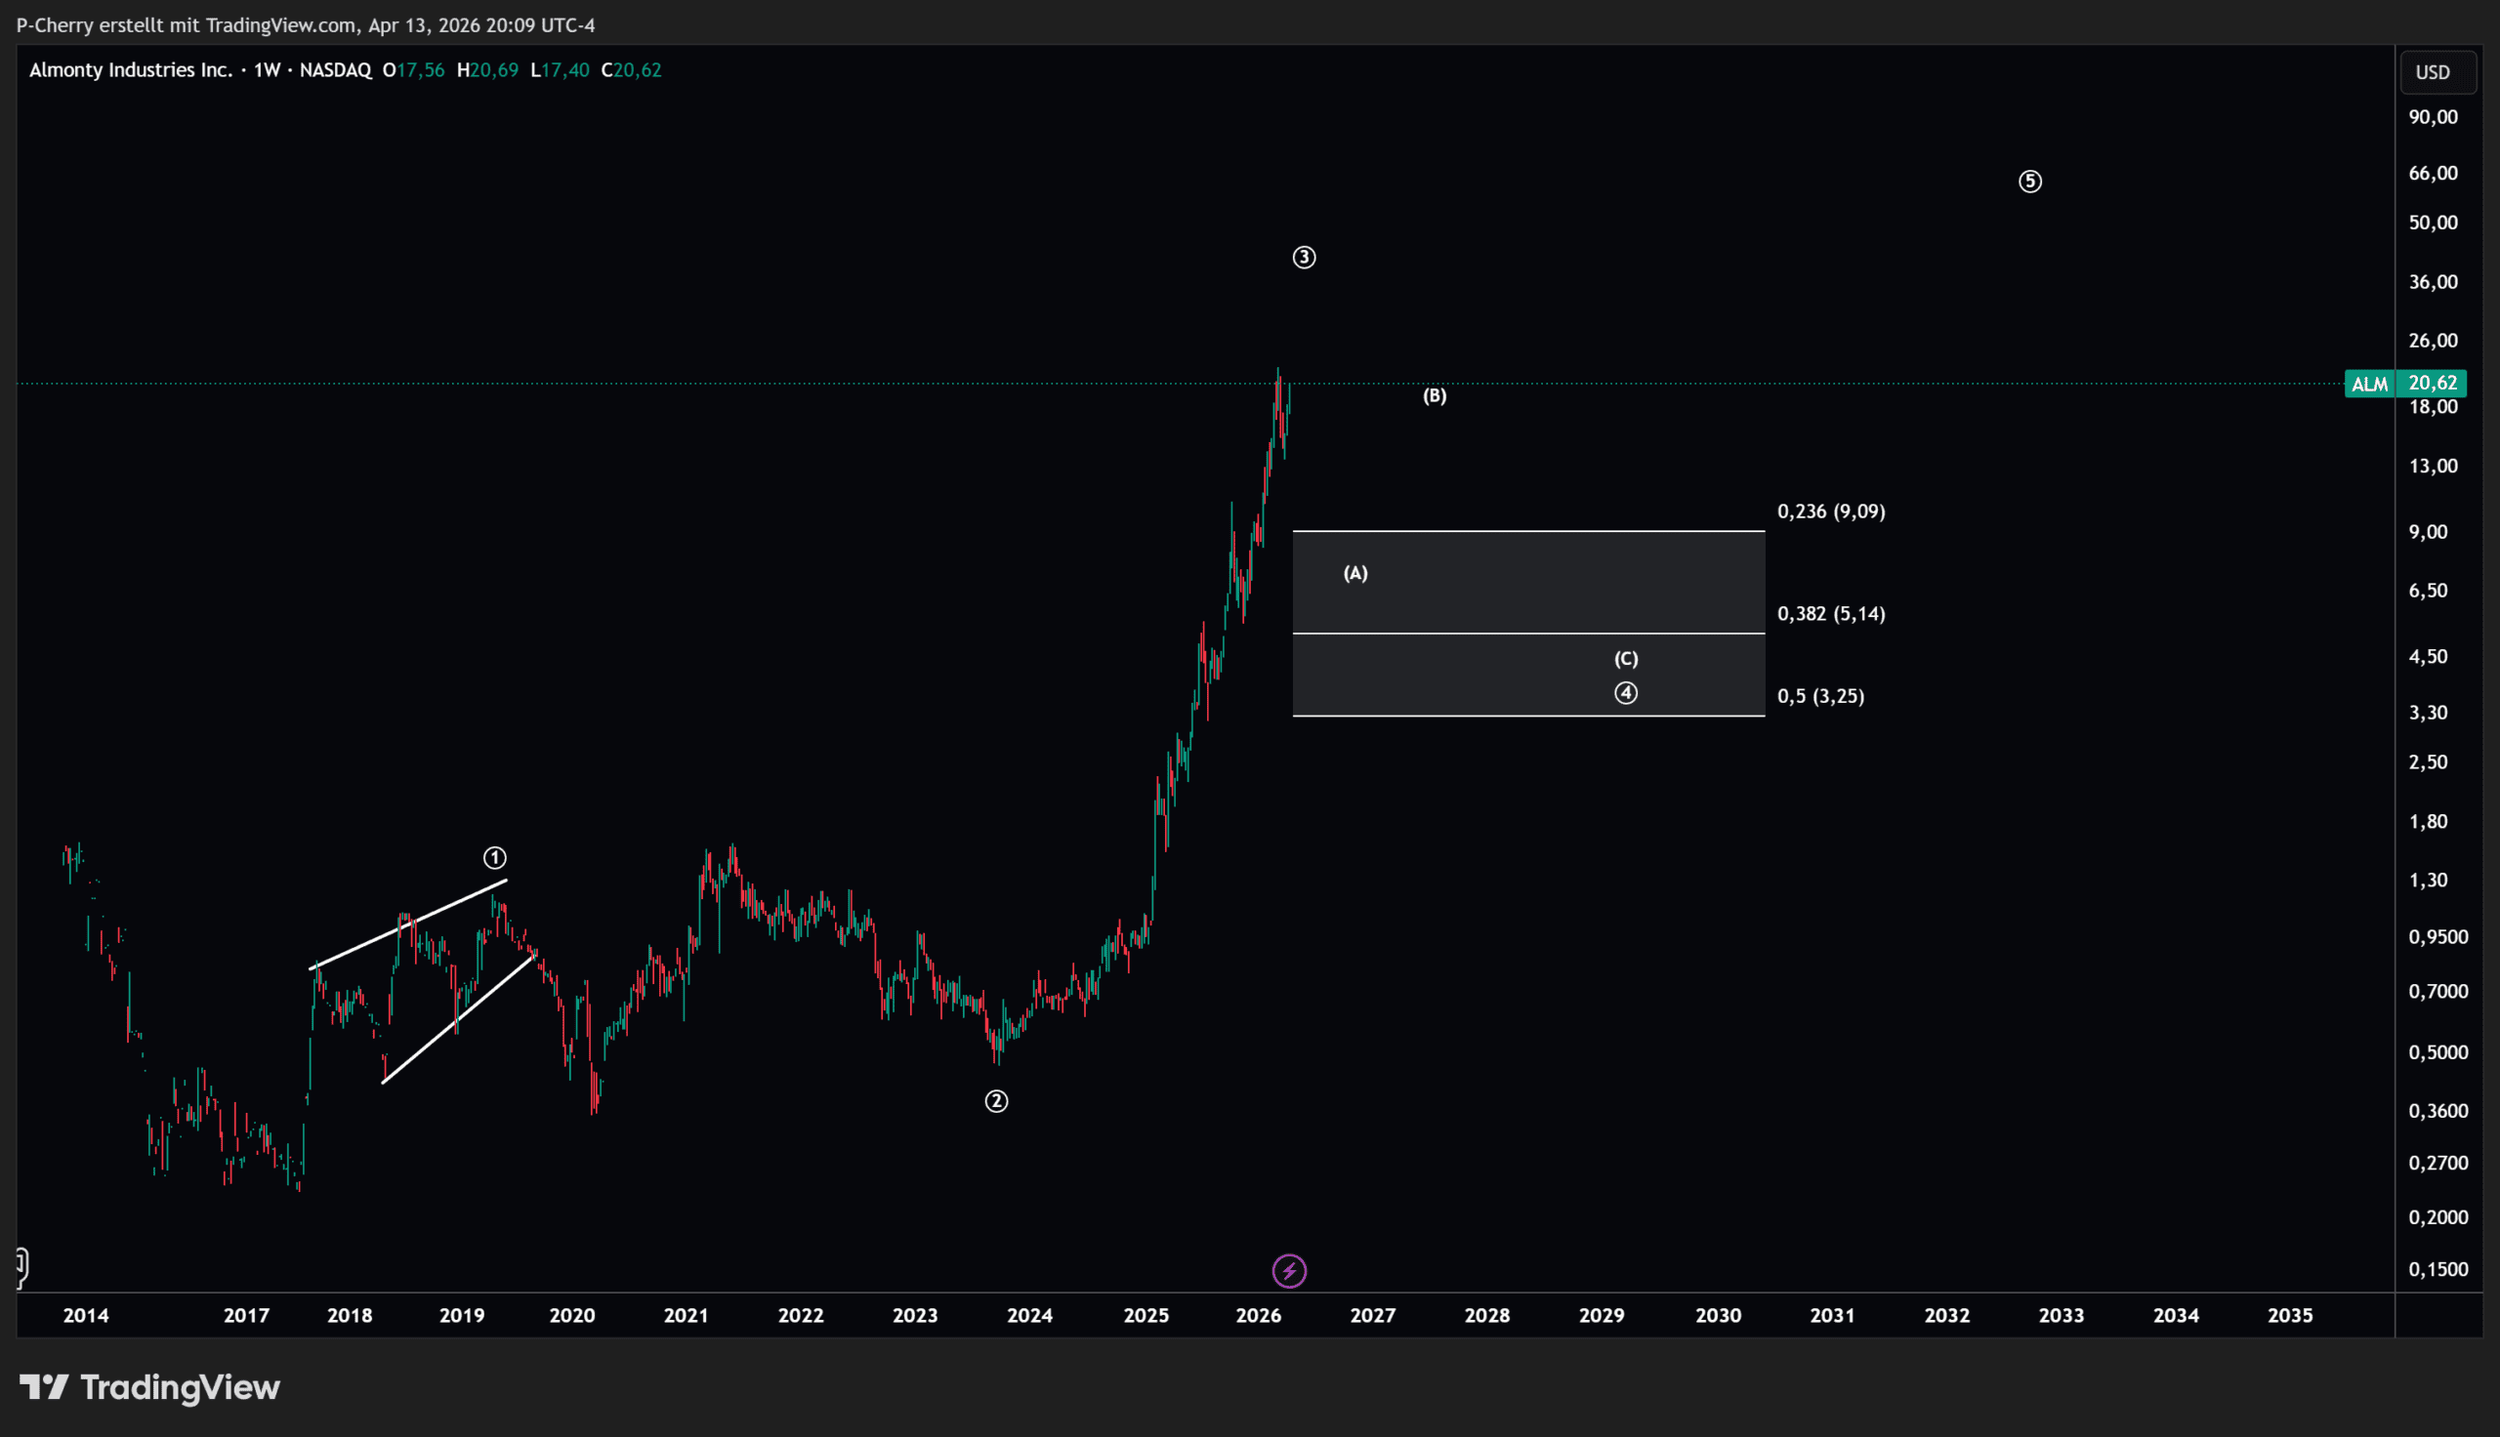This screenshot has width=2500, height=1437.
Task: Select the circled wave 1 label
Action: point(494,858)
